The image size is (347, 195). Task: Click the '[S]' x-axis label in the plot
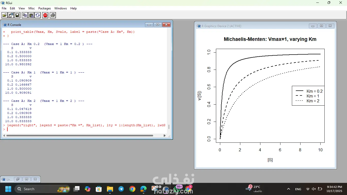[x=270, y=160]
